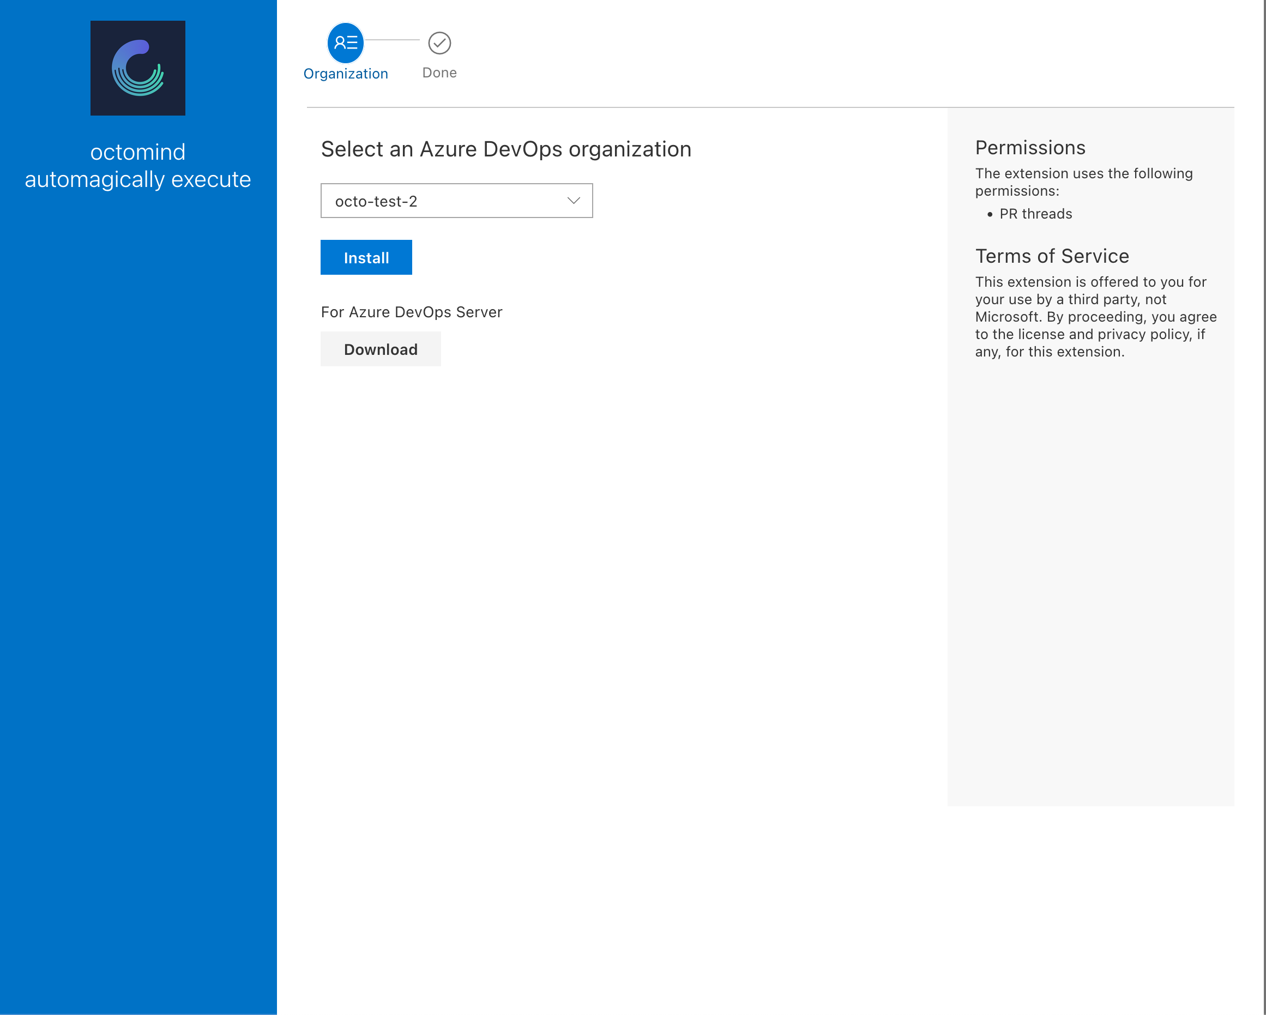Click the Permissions heading
This screenshot has width=1266, height=1015.
(1030, 147)
